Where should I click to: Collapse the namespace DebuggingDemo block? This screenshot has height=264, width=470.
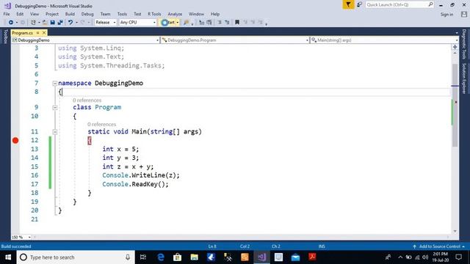(x=55, y=83)
